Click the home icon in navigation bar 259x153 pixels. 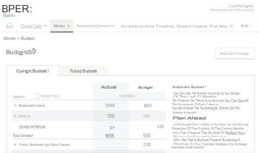(10, 26)
